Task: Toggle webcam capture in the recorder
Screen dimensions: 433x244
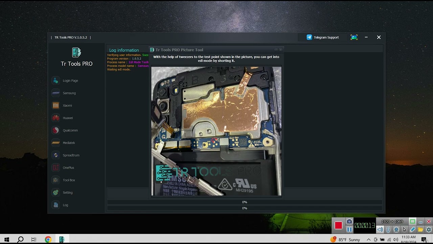Action: (x=396, y=230)
